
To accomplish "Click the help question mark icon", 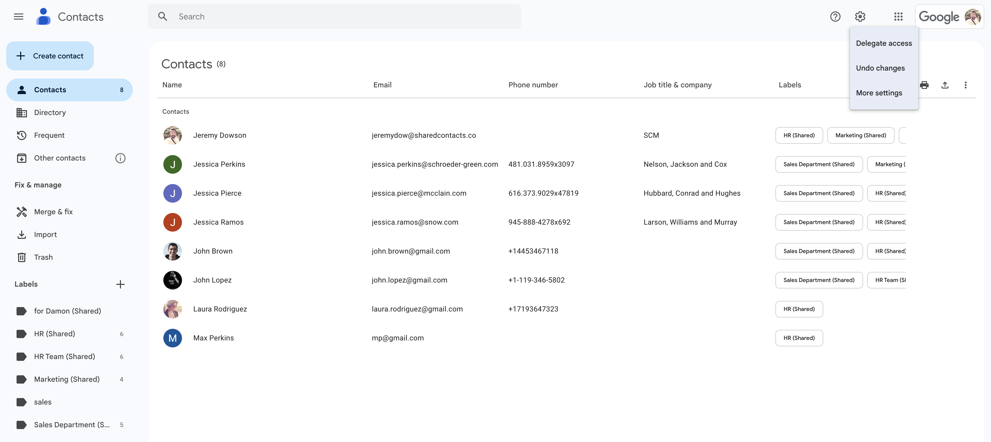I will (835, 17).
